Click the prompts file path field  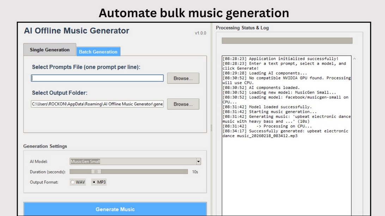97,78
